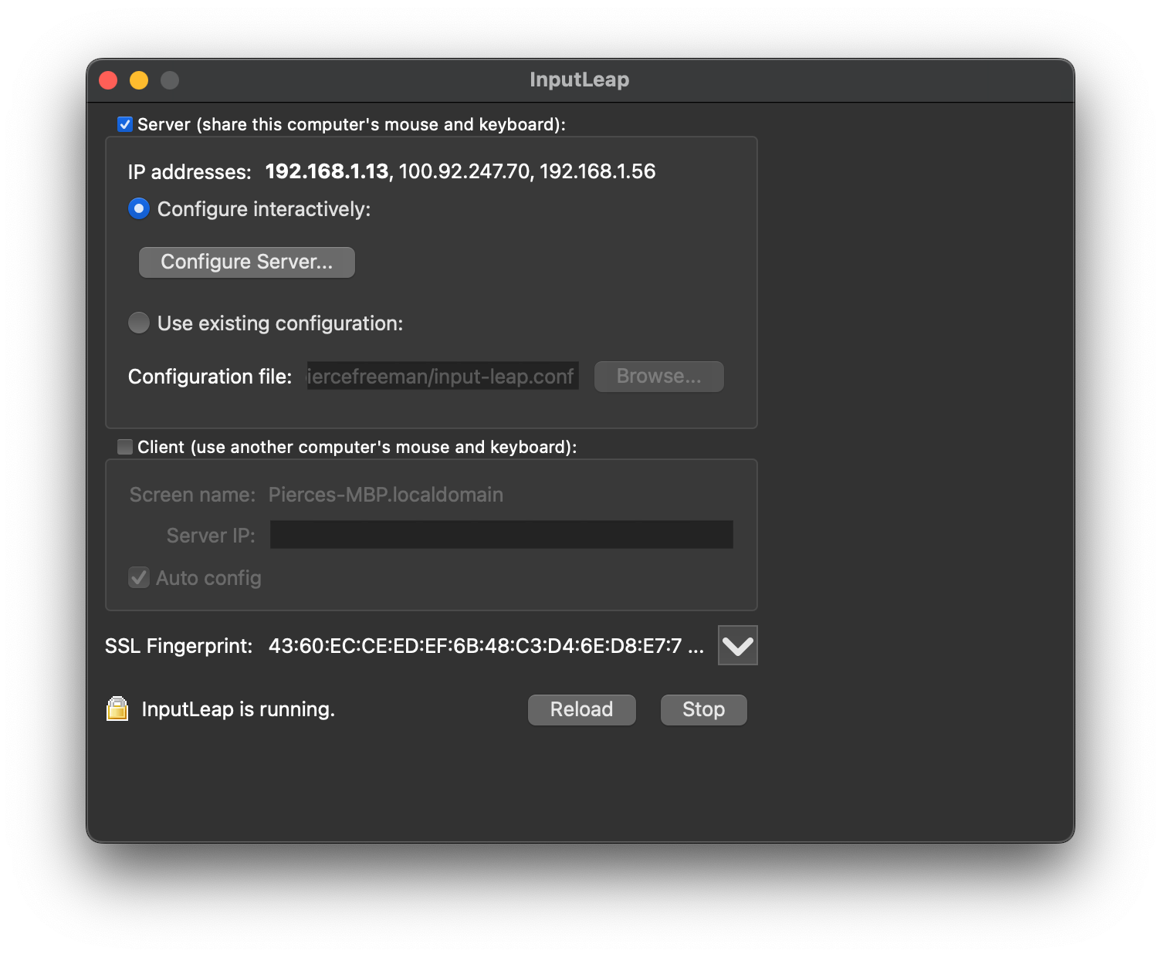The image size is (1161, 957).
Task: Click the Server IP label
Action: point(211,536)
